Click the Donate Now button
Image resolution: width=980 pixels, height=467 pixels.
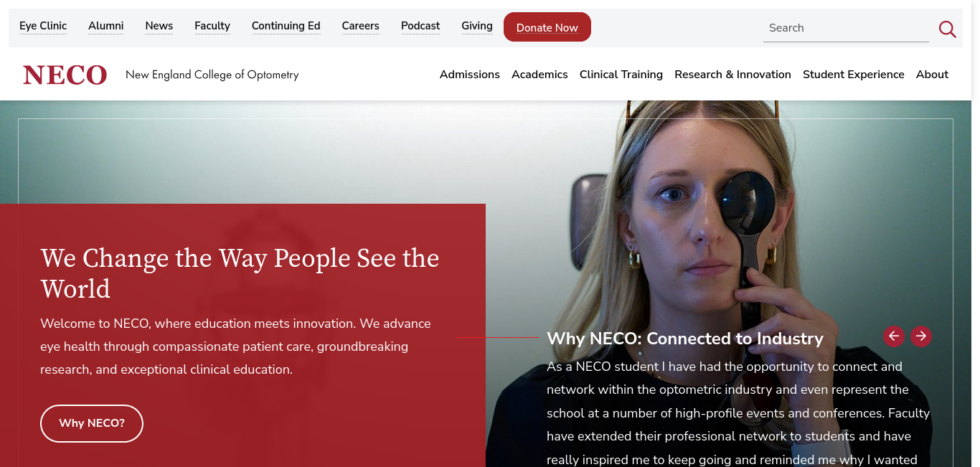(x=547, y=27)
